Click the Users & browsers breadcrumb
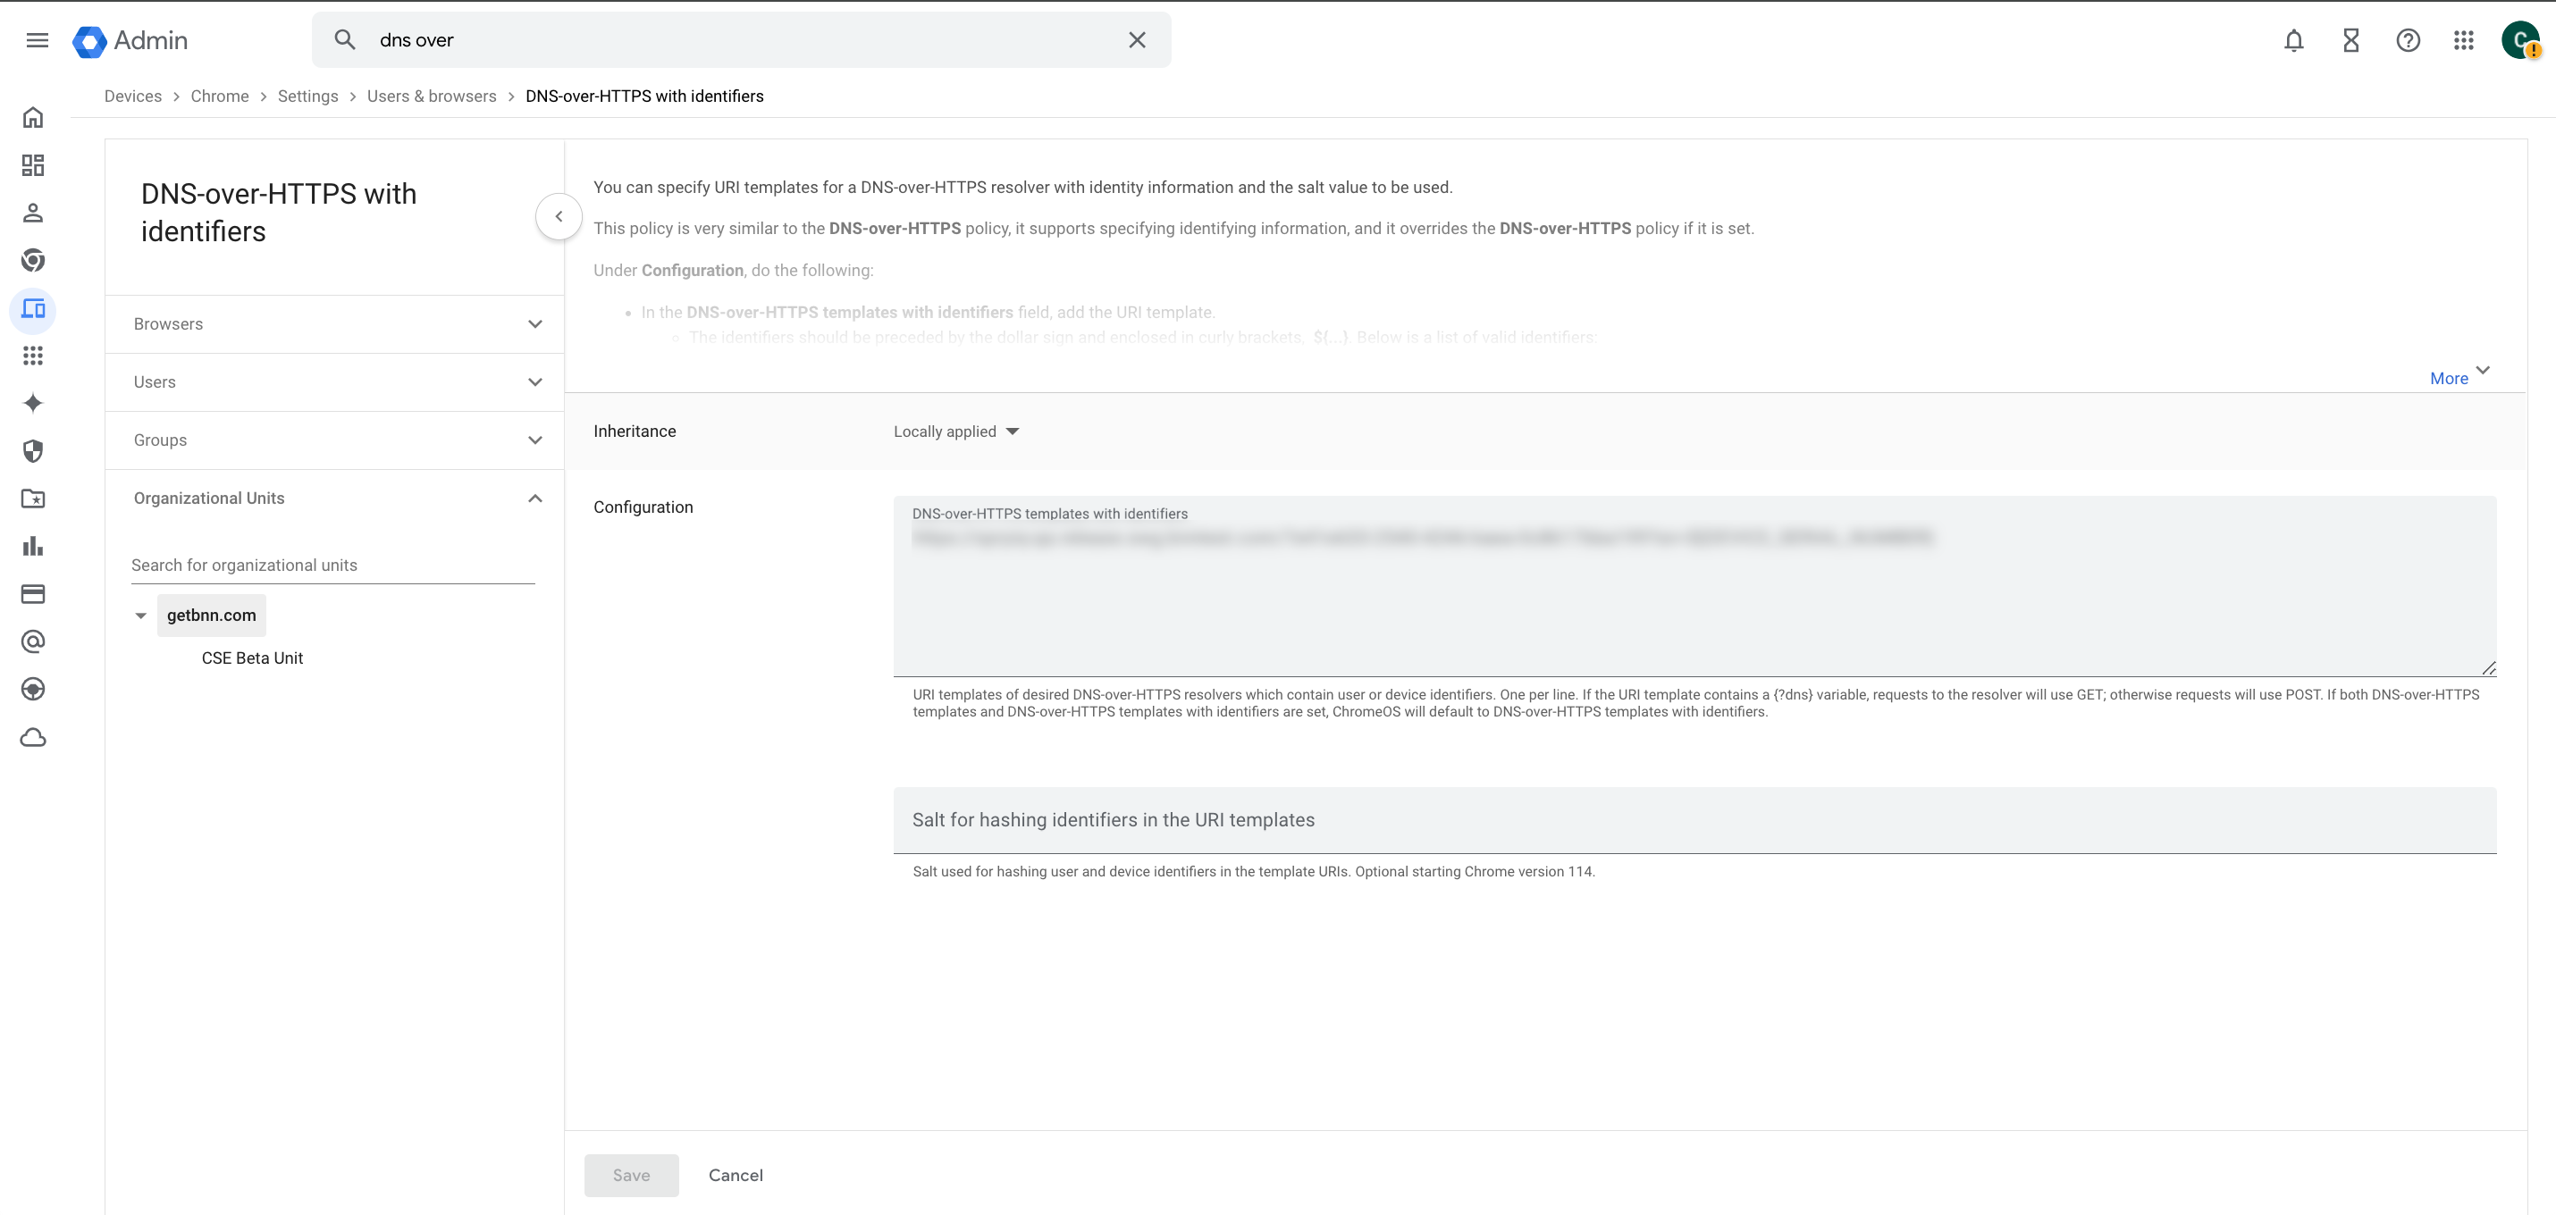 [x=432, y=96]
